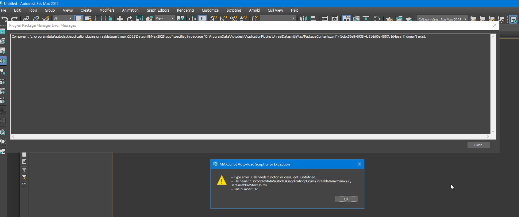Open the Arnold menu

254,10
